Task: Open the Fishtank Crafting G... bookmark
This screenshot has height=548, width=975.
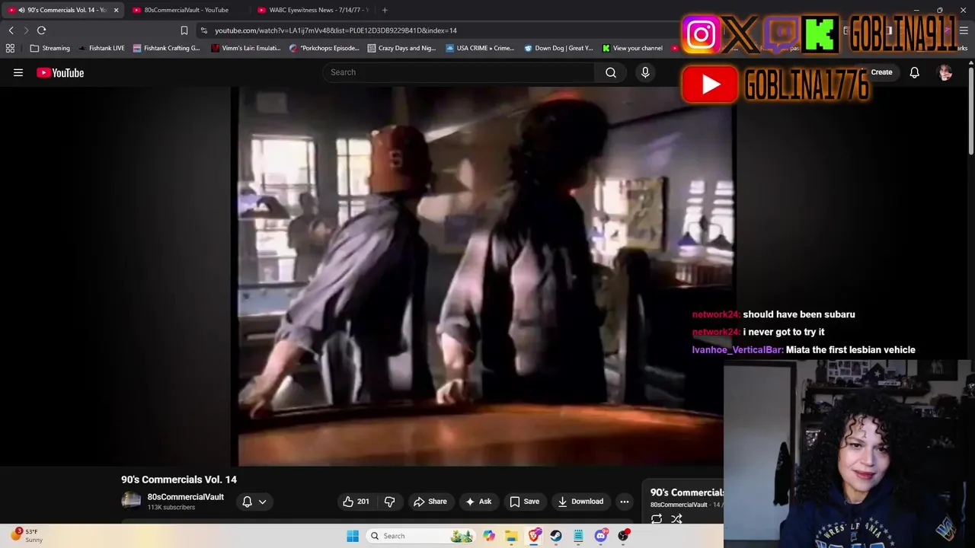Action: point(166,48)
